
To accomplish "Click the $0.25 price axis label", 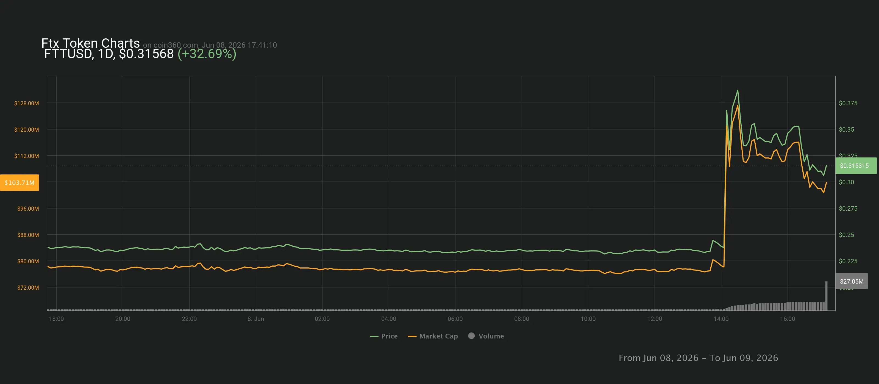I will click(847, 235).
